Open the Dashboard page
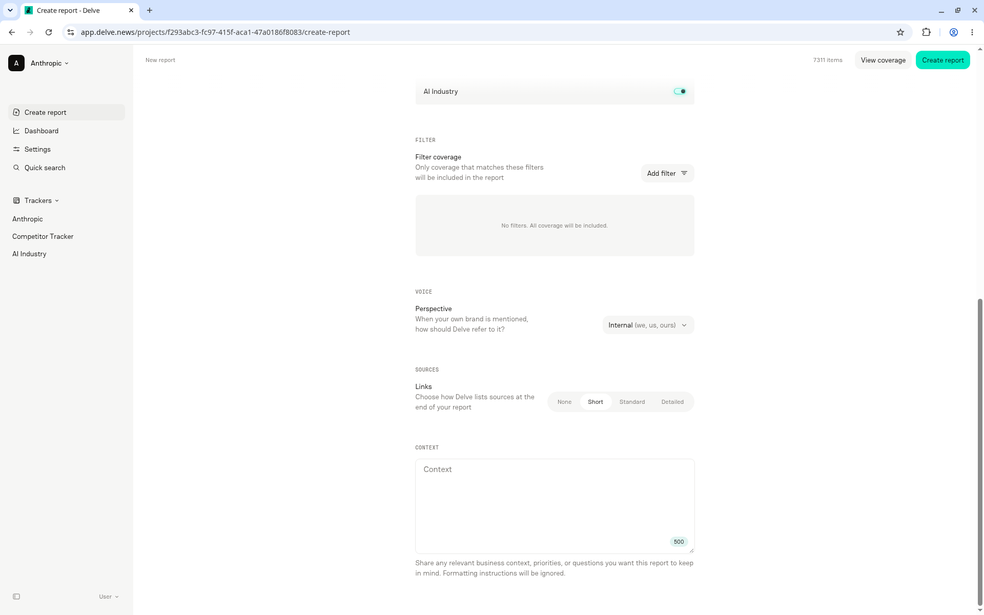984x615 pixels. tap(67, 131)
